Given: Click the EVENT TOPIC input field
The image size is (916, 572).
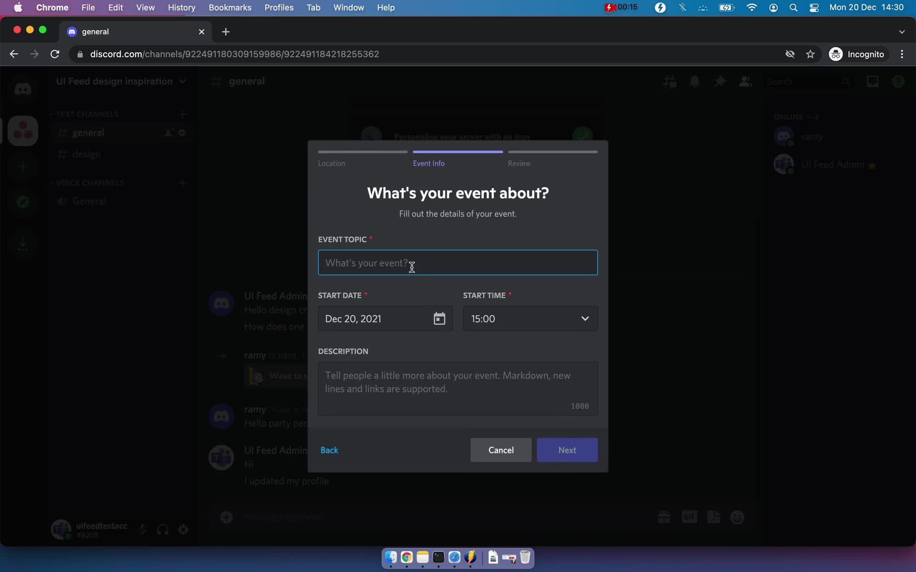Looking at the screenshot, I should coord(458,263).
